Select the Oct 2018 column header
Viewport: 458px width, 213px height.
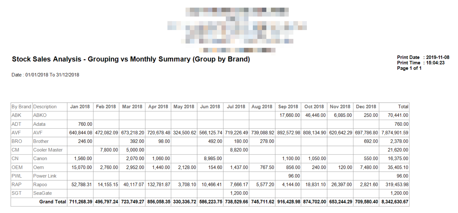click(314, 107)
